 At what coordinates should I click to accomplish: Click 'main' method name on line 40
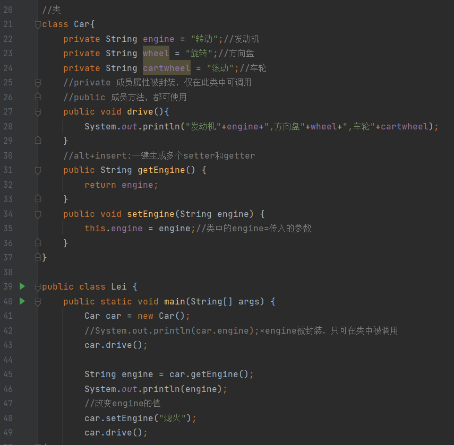[x=174, y=302]
